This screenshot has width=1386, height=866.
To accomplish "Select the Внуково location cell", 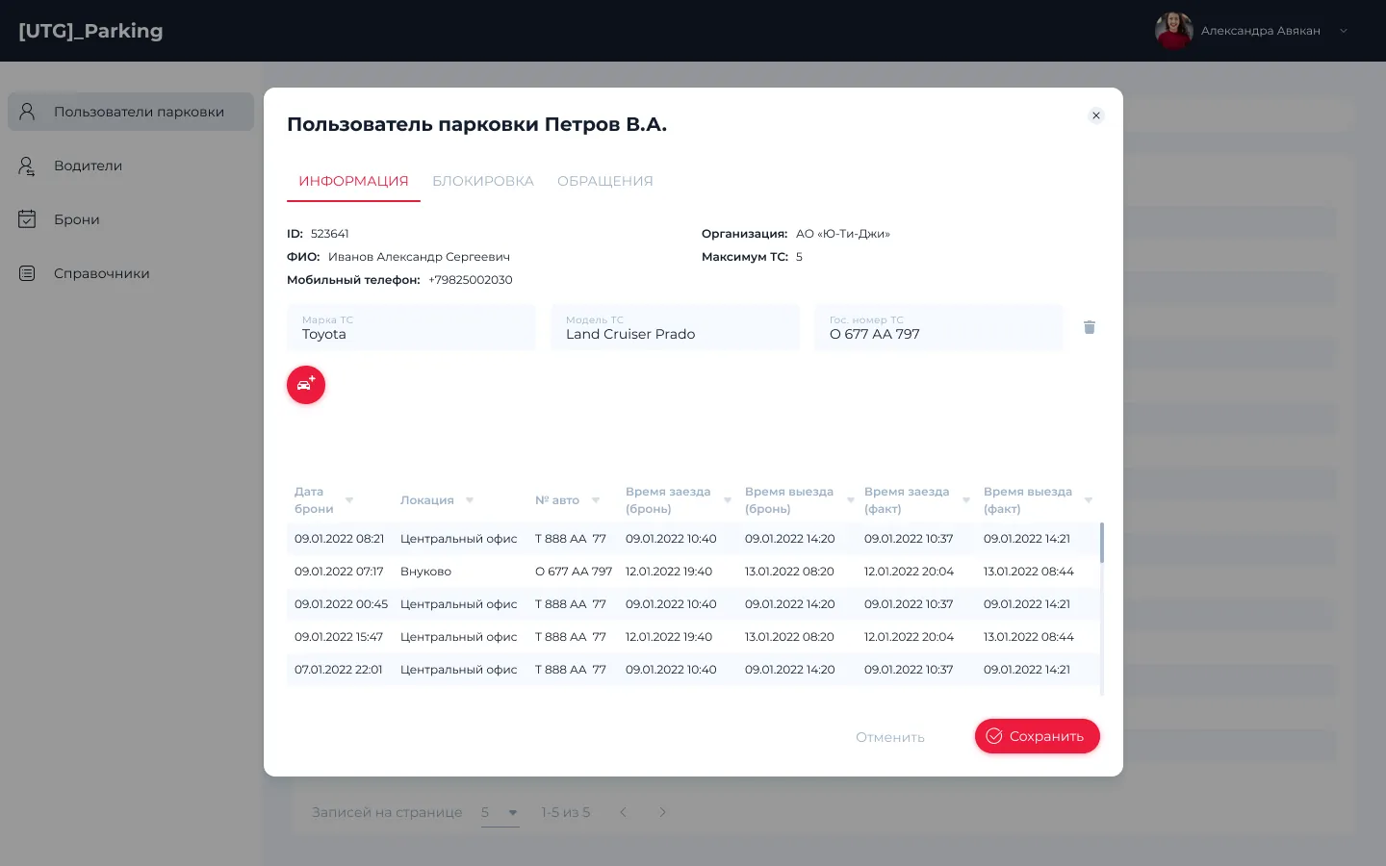I will (425, 572).
